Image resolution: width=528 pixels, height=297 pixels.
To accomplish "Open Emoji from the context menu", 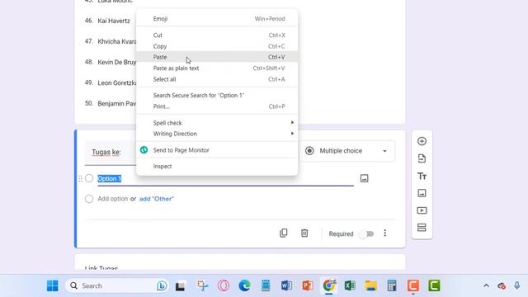I will click(x=217, y=18).
